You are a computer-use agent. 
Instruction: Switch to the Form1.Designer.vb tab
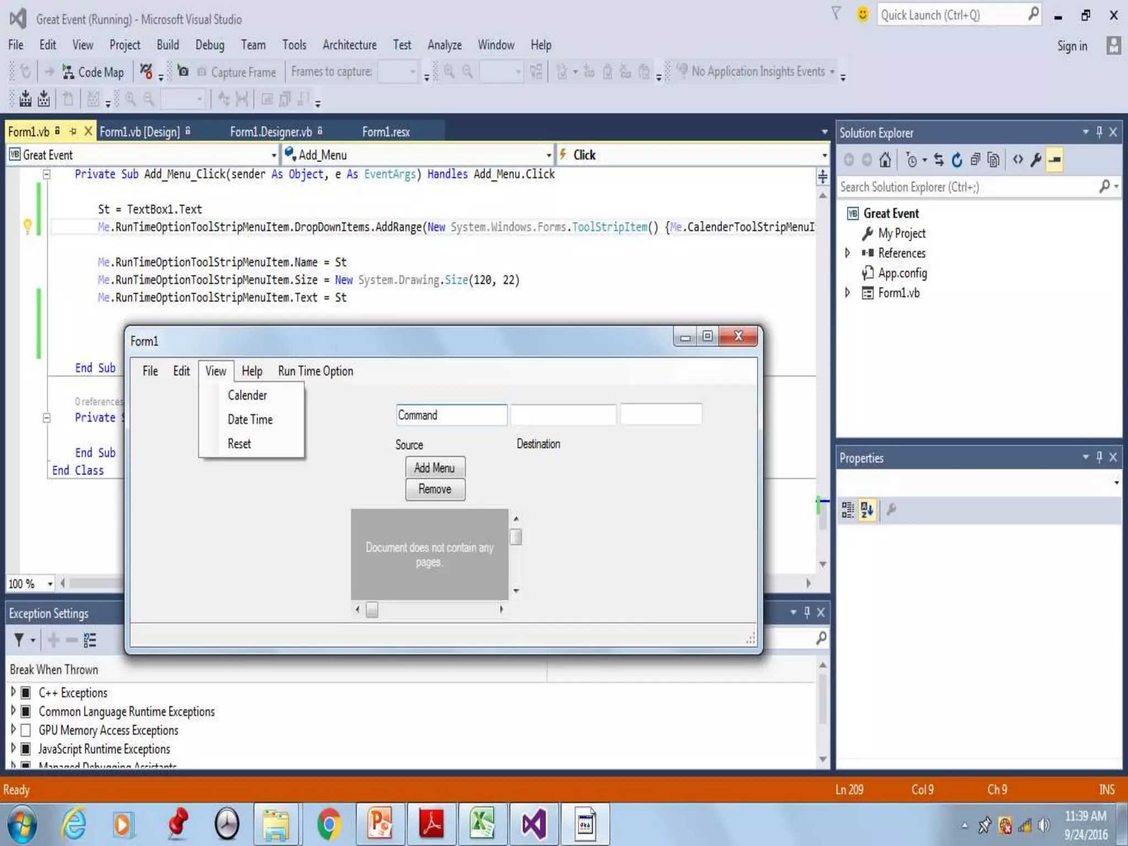point(270,132)
